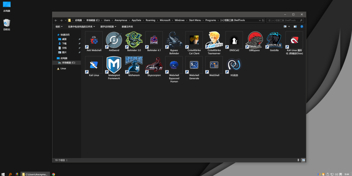The width and height of the screenshot is (352, 176).
Task: Navigate to Anonymous in the address path
Action: [x=121, y=20]
